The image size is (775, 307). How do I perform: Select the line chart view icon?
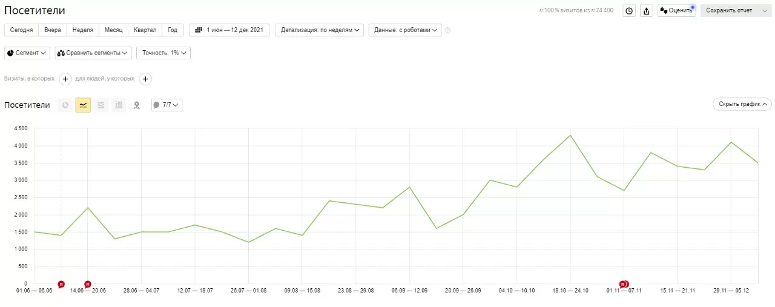click(x=83, y=105)
